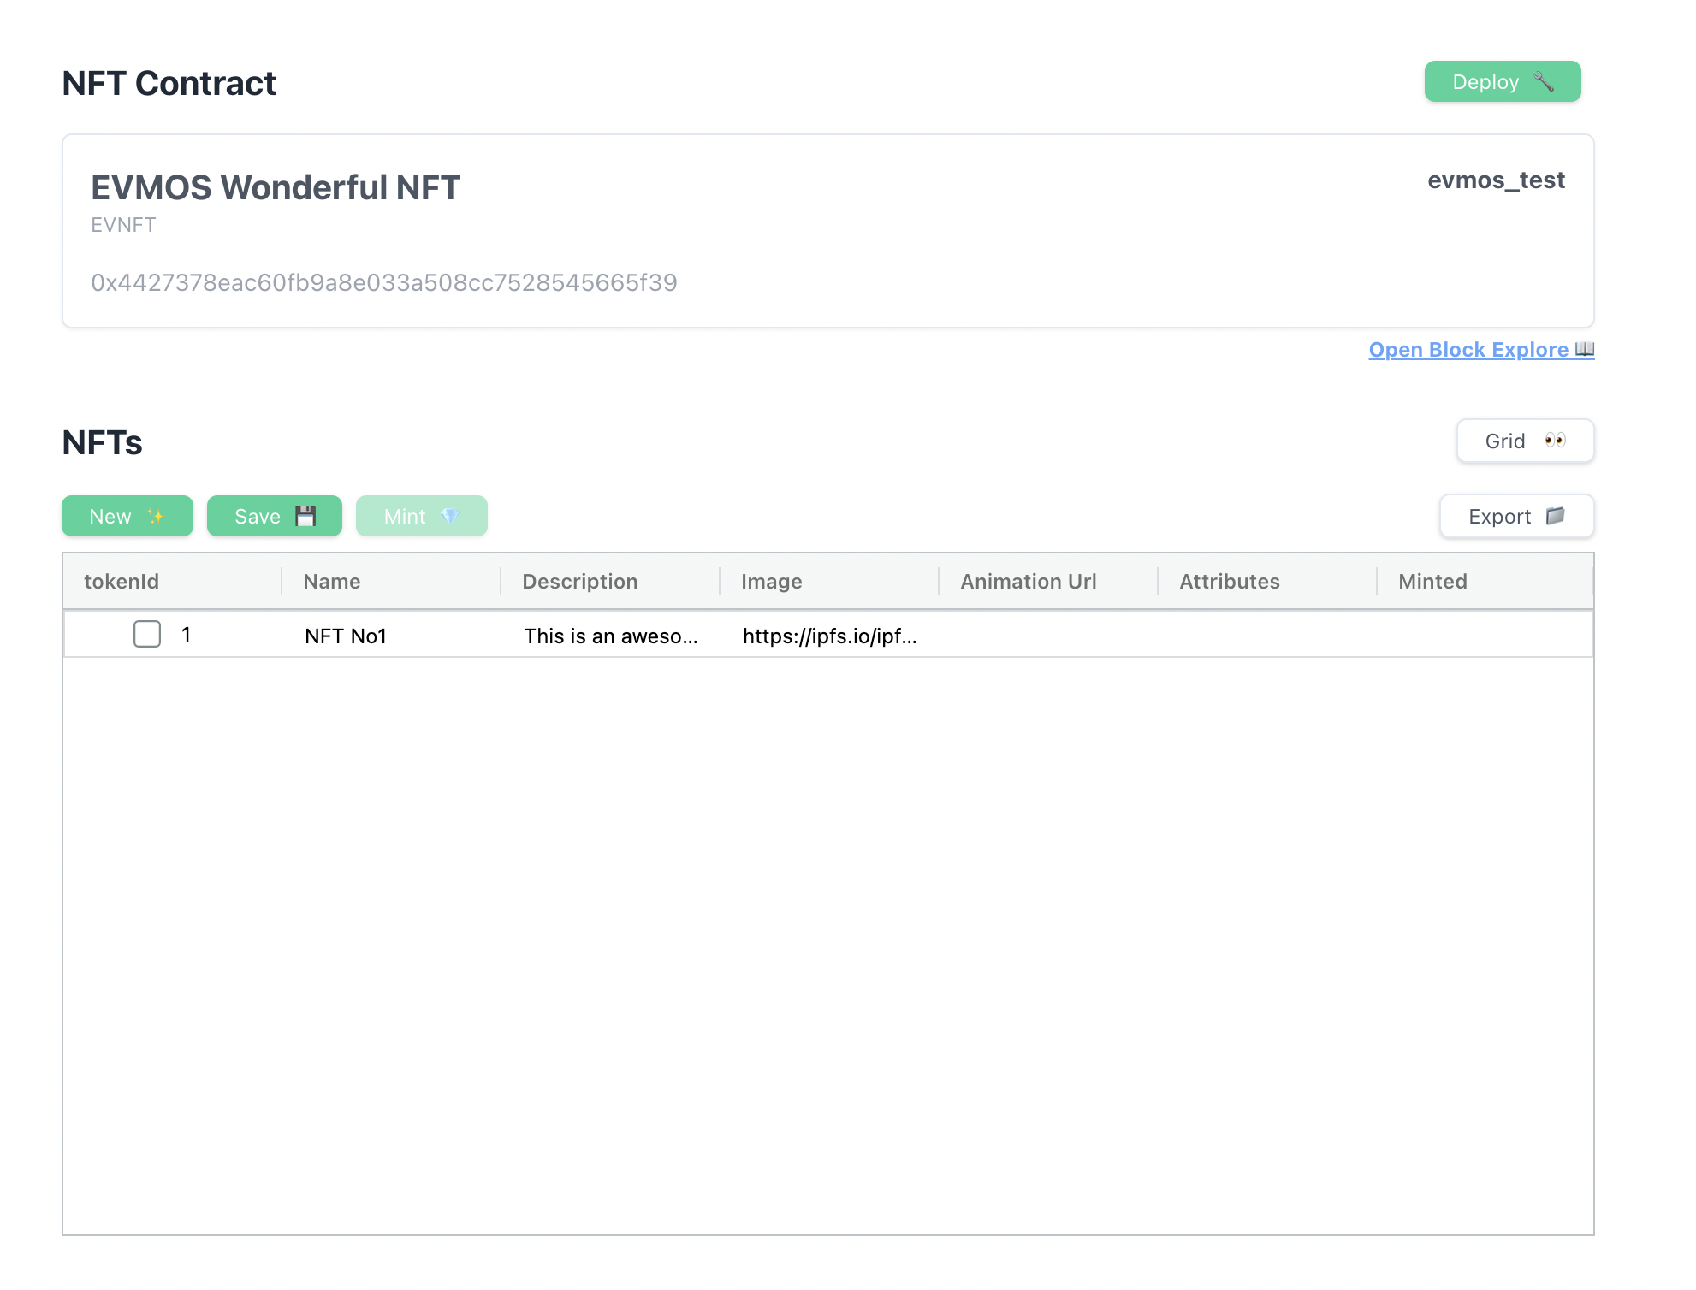Click the folder icon on Export button
The image size is (1696, 1290).
(x=1555, y=516)
